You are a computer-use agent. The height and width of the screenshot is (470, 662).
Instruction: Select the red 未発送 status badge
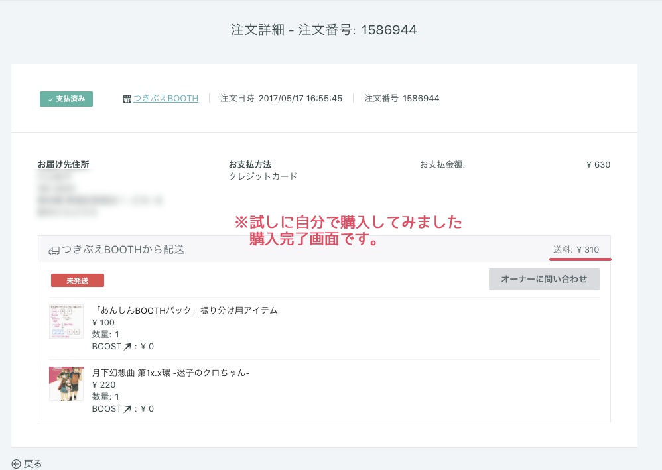(x=77, y=280)
